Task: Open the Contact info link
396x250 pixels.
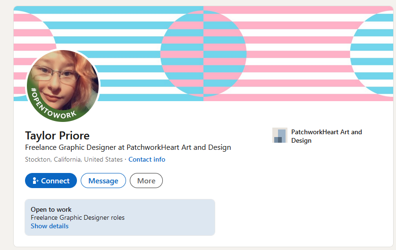Action: 147,159
